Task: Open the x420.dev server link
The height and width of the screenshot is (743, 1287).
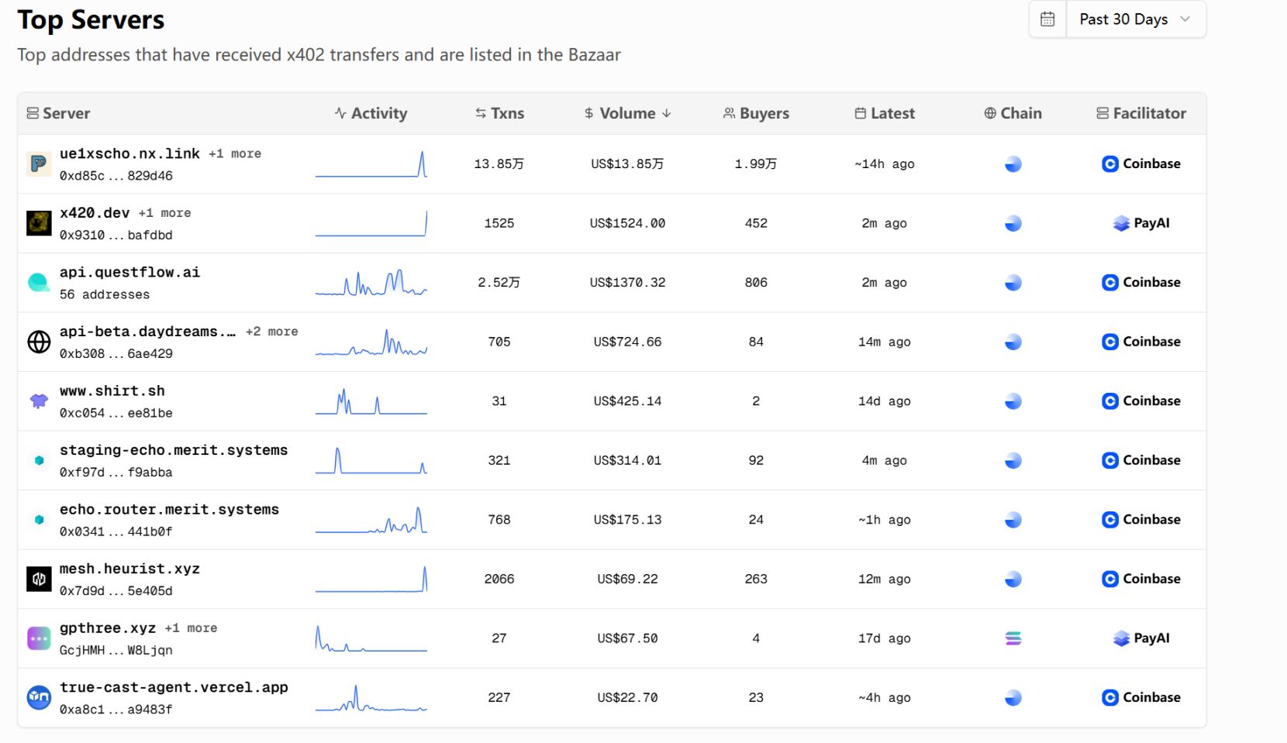Action: [x=95, y=213]
